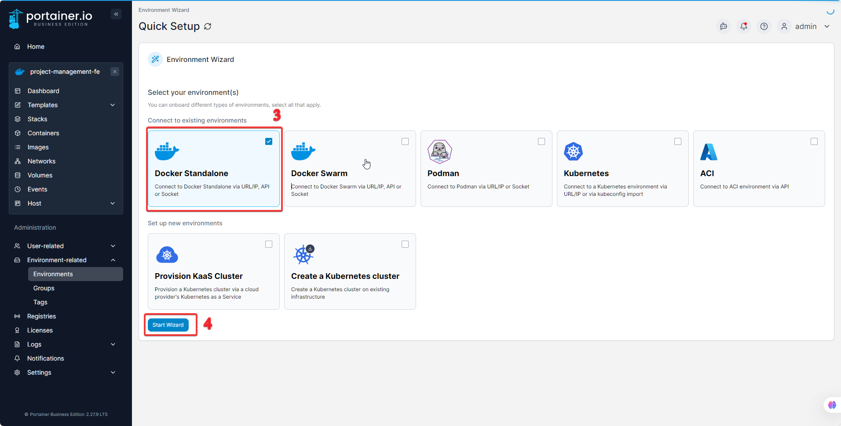Image resolution: width=841 pixels, height=426 pixels.
Task: Click the Kubernetes card description text
Action: (615, 190)
